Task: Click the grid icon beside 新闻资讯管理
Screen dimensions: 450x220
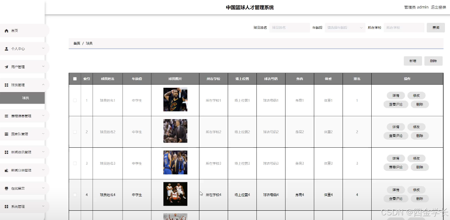Action: pos(7,152)
